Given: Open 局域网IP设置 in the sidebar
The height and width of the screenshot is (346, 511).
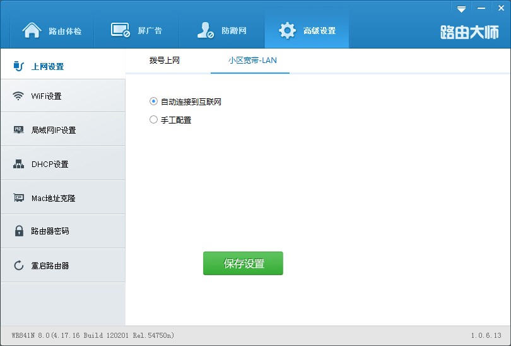Looking at the screenshot, I should click(63, 130).
